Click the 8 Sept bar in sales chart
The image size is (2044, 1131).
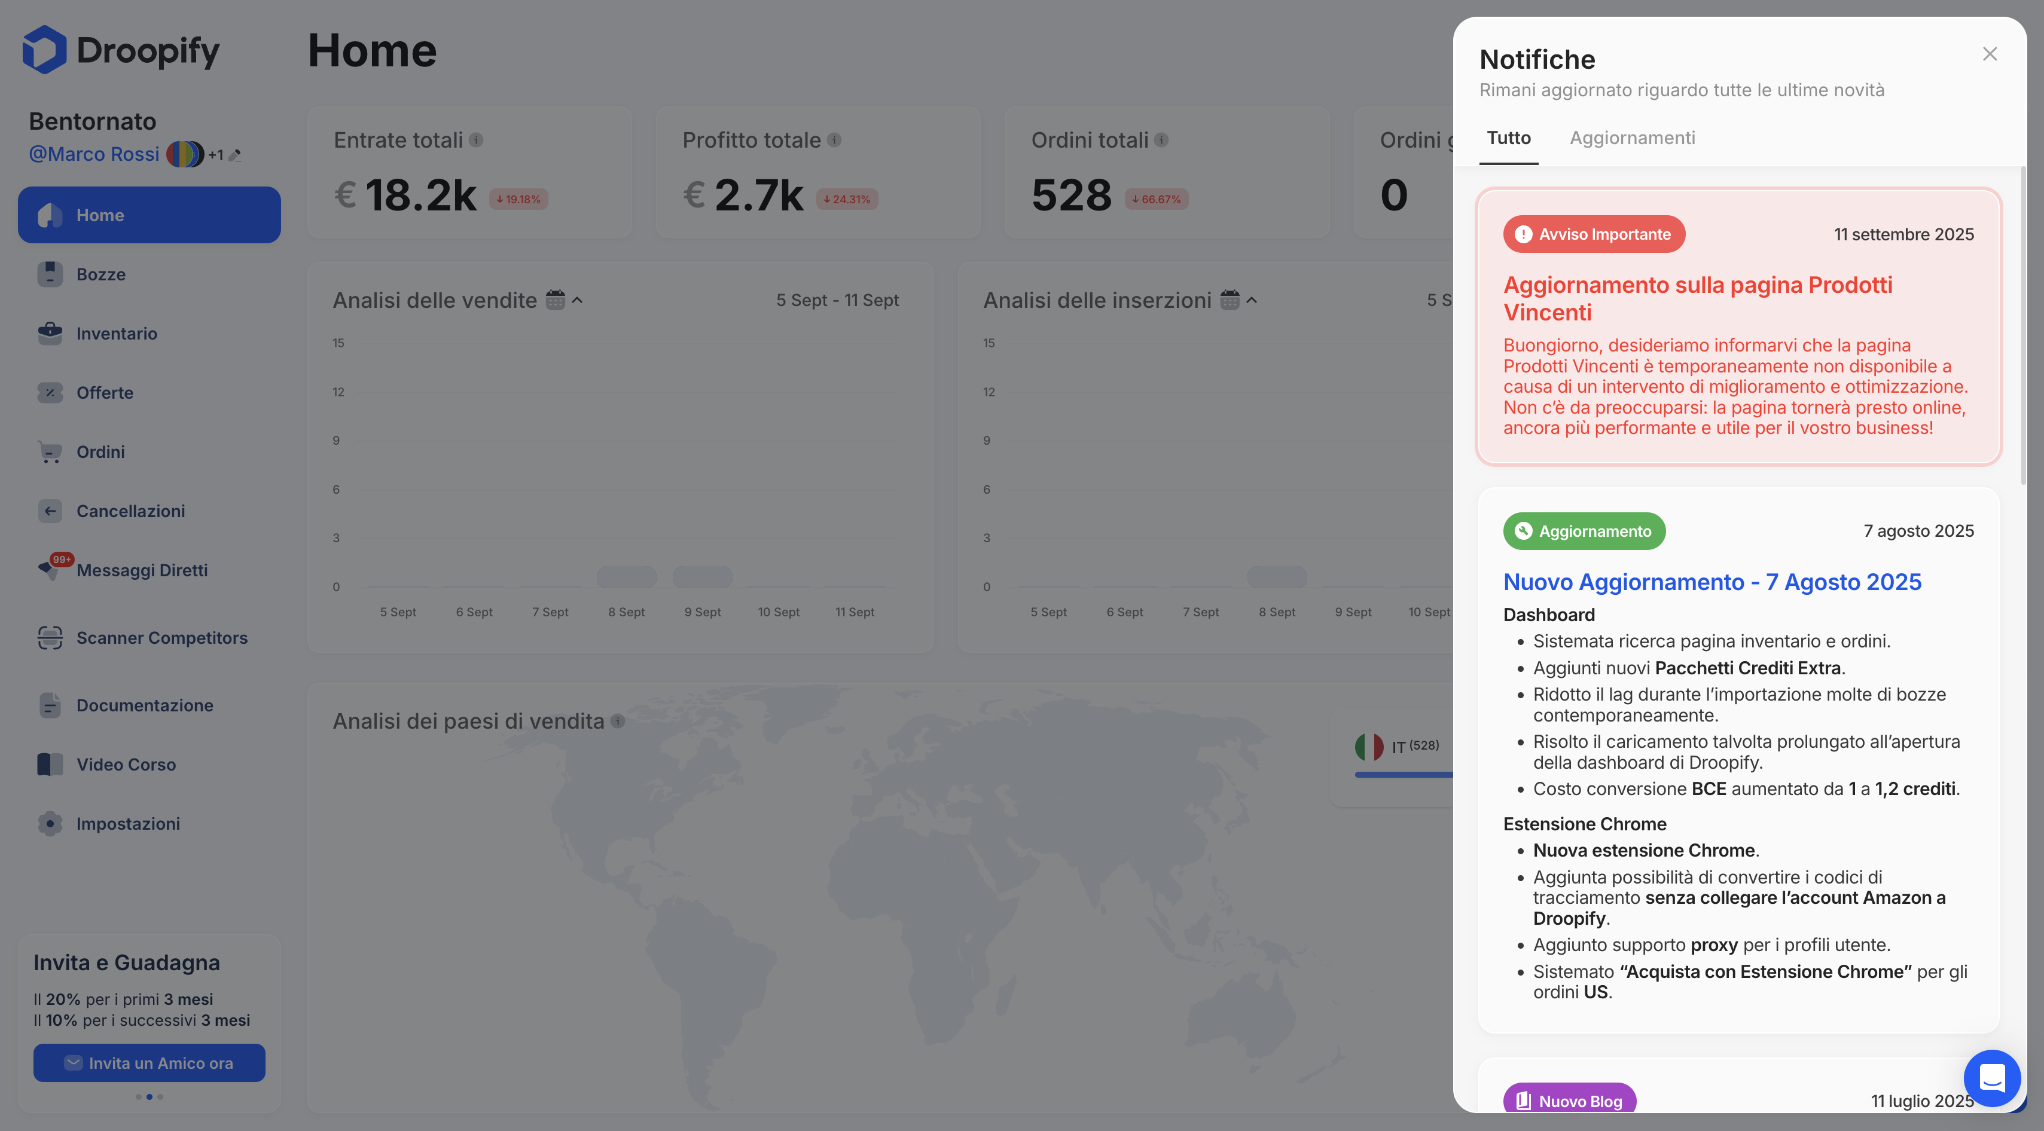coord(626,577)
